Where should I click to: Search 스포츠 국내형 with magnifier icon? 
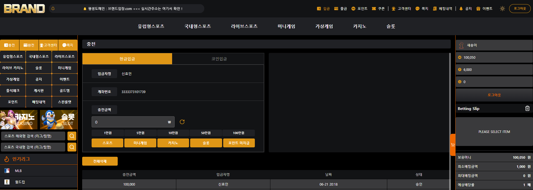[x=72, y=147]
